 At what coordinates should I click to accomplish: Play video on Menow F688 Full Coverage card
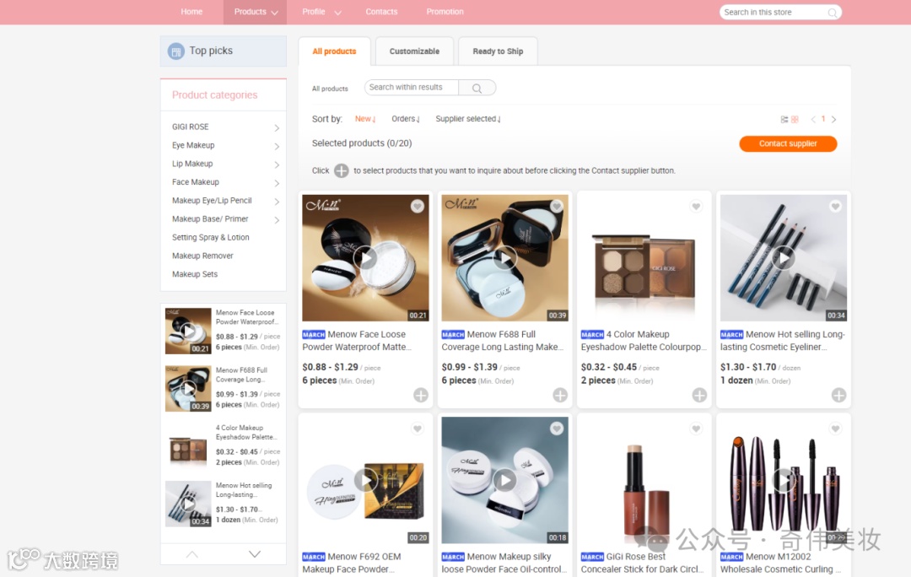click(x=505, y=257)
